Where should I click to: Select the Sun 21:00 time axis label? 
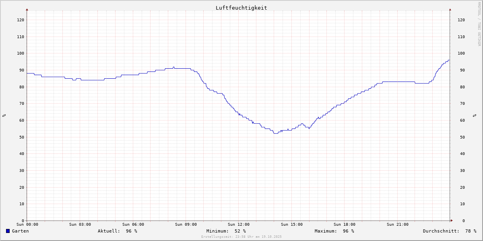click(x=397, y=225)
